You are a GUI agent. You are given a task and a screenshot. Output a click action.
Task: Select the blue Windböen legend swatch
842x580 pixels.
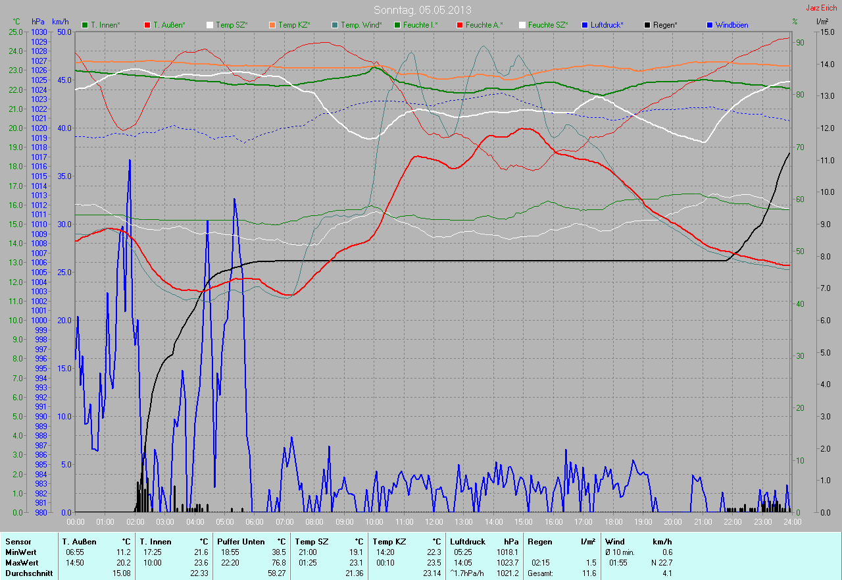(710, 25)
